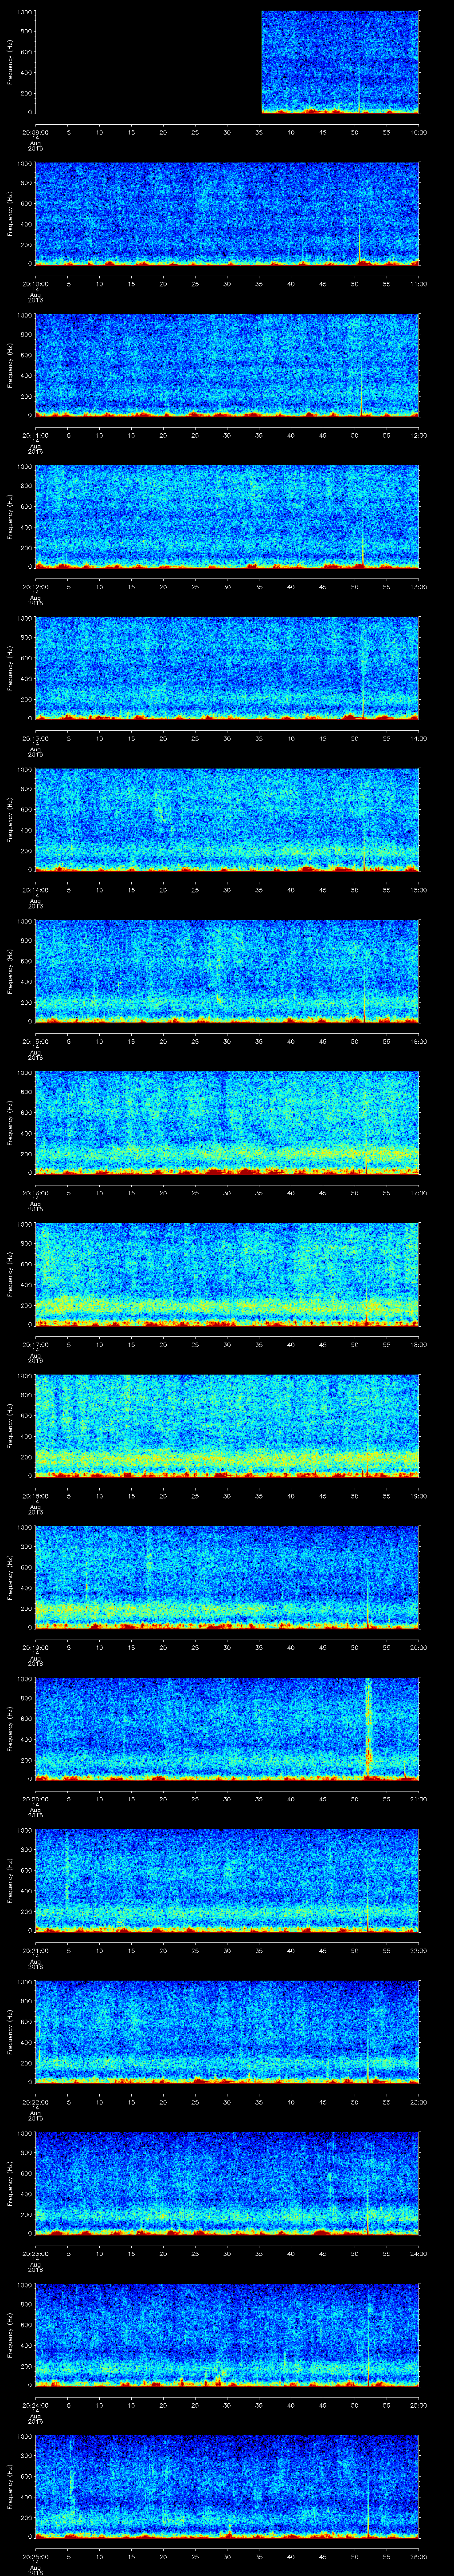Click the vertical spike in the 20:10 panel

tap(359, 240)
